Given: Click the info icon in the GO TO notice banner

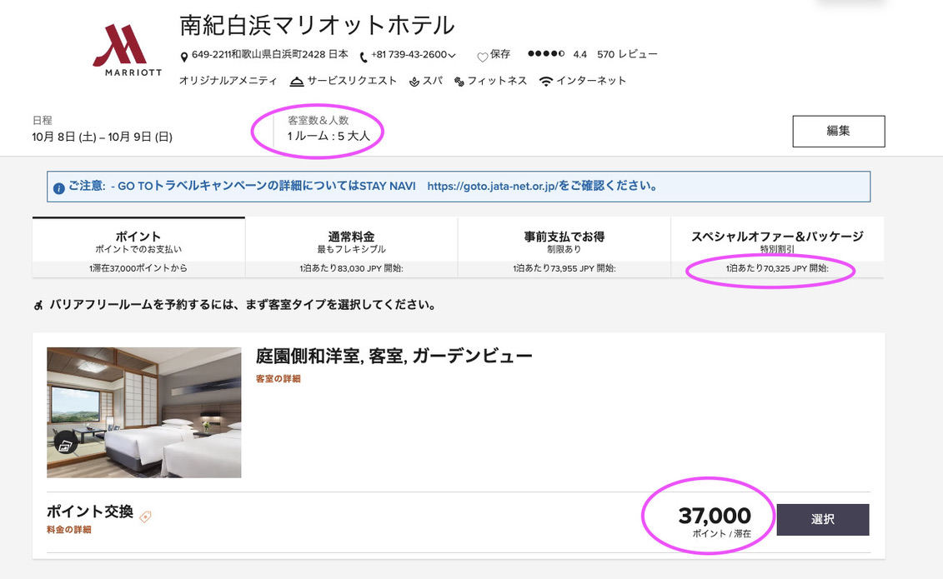Looking at the screenshot, I should [58, 186].
